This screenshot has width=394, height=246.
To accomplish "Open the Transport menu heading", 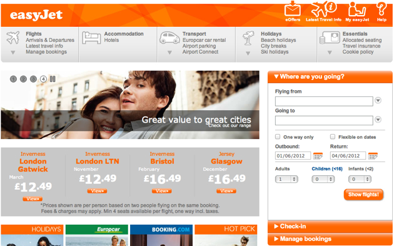I will tap(194, 34).
